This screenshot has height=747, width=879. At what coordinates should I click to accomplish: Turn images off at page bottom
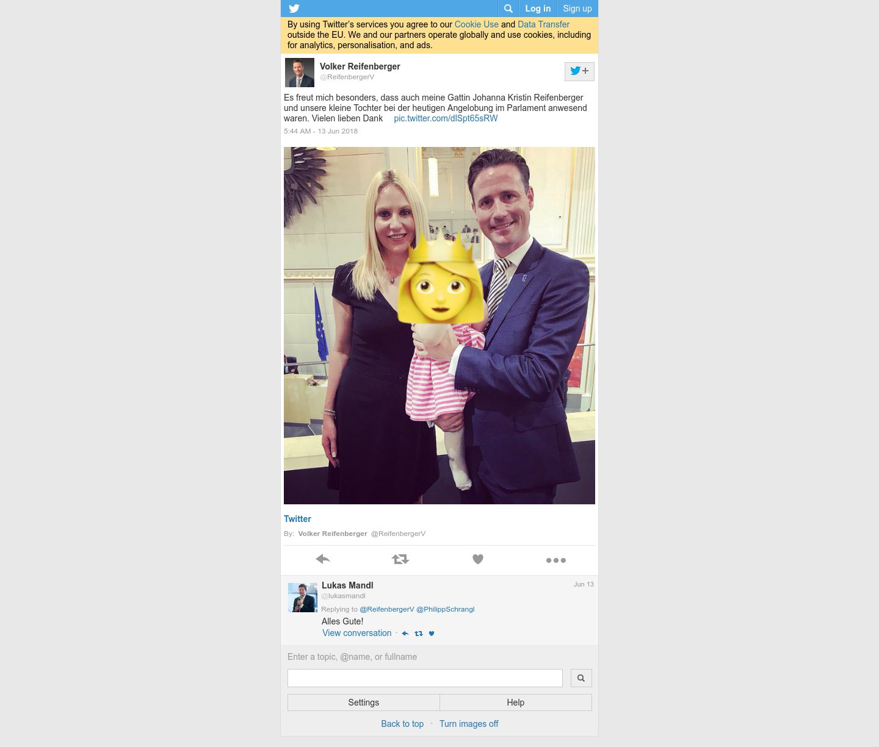tap(469, 724)
